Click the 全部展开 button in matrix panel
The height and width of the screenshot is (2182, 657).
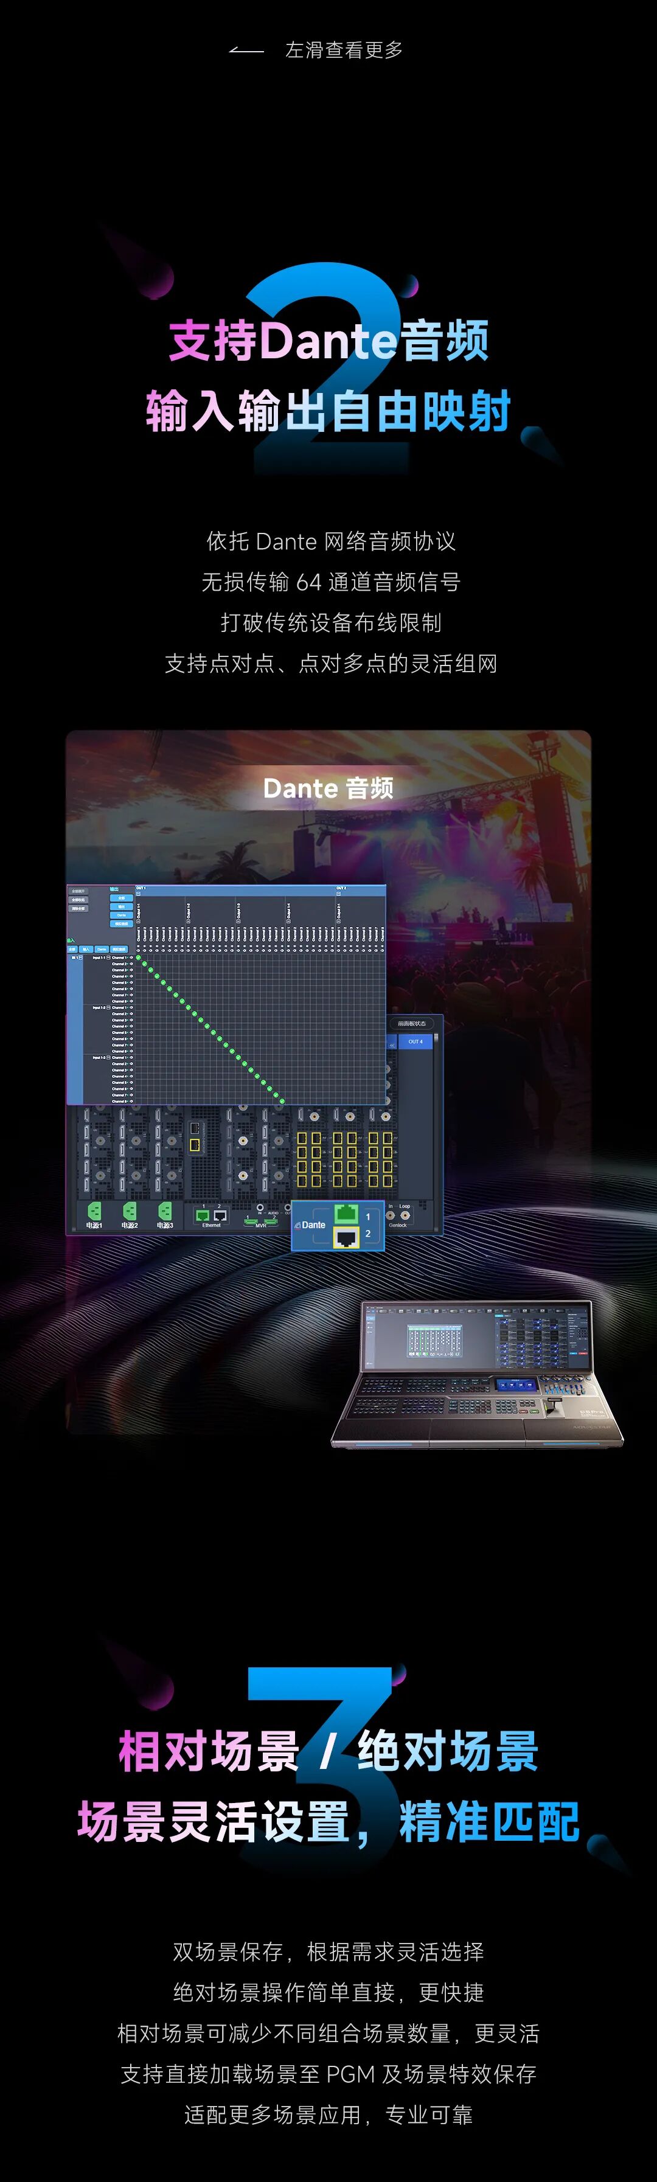(x=78, y=891)
